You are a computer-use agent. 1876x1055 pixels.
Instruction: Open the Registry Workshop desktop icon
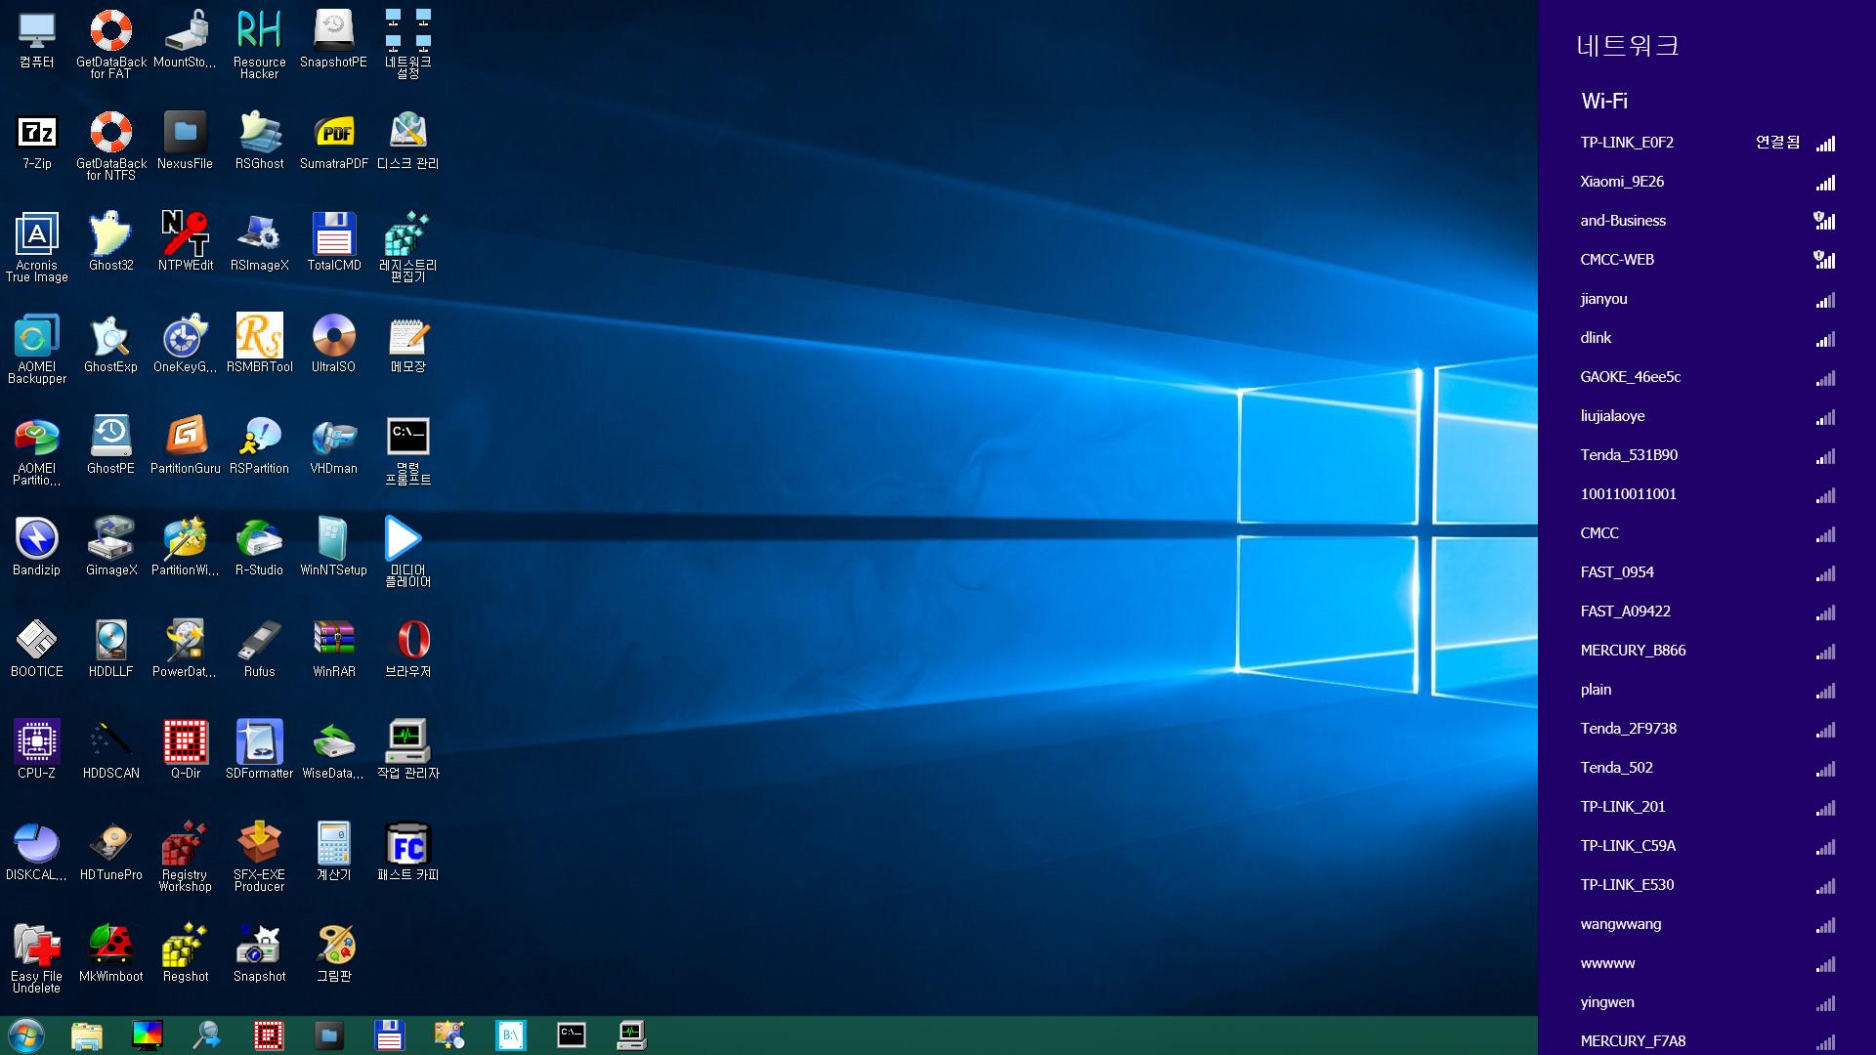pyautogui.click(x=185, y=857)
